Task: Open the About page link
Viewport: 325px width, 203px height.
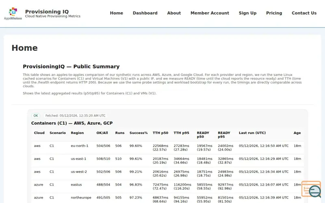Action: (174, 13)
